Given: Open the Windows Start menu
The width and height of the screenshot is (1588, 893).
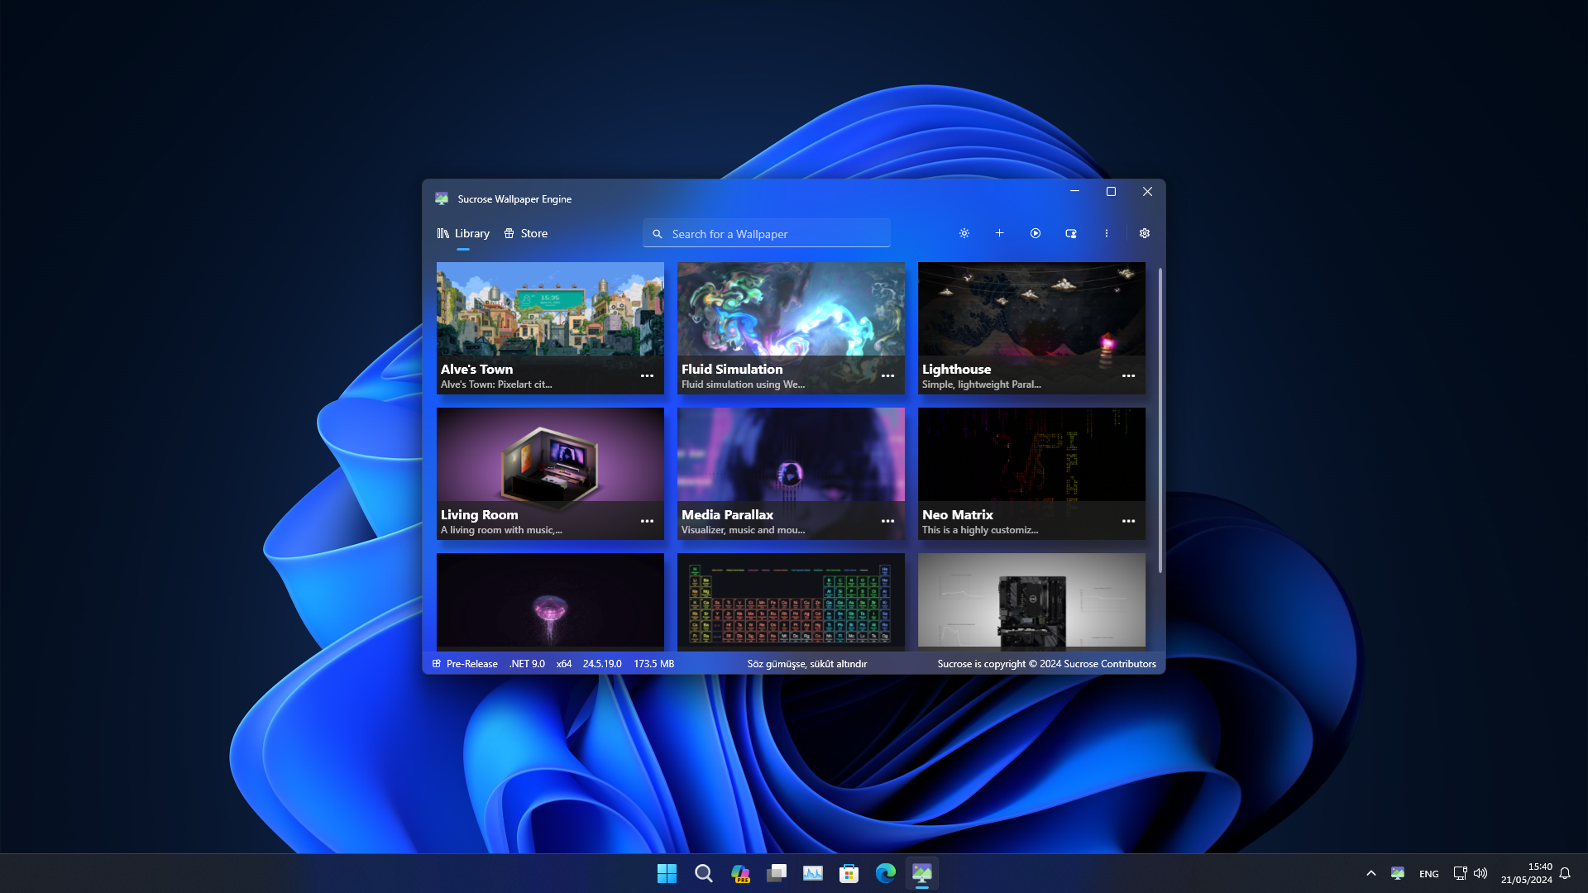Looking at the screenshot, I should point(667,873).
